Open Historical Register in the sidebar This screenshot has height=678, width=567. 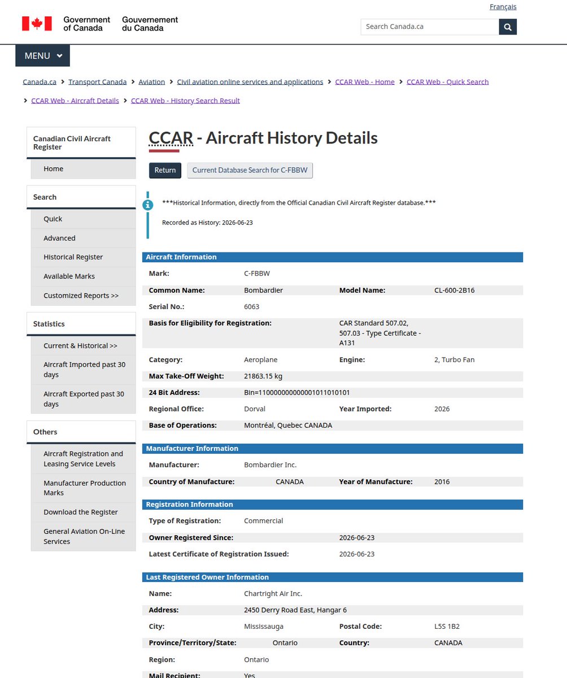click(x=84, y=257)
